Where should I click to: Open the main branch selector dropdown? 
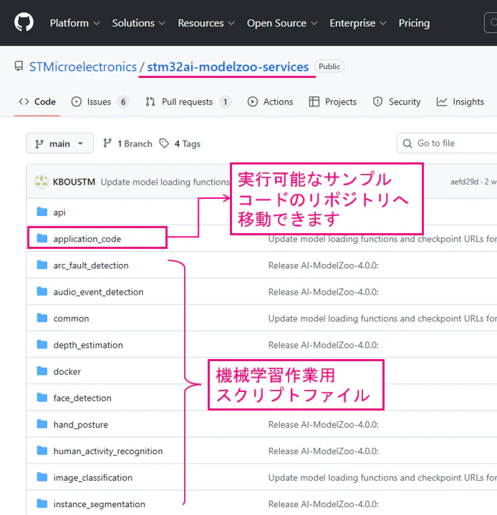pyautogui.click(x=60, y=143)
